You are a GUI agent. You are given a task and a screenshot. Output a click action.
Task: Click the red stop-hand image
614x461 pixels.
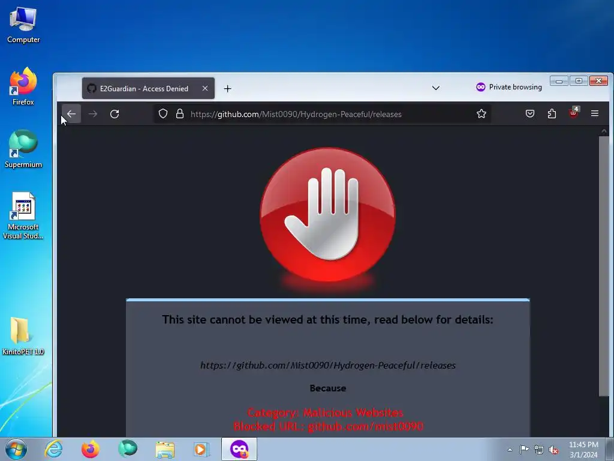tap(328, 215)
